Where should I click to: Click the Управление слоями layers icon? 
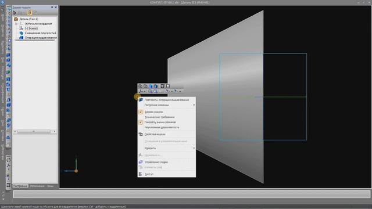click(141, 162)
